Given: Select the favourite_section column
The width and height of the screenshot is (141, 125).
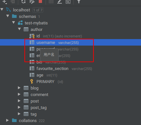Looking at the screenshot, I should coord(61,69).
